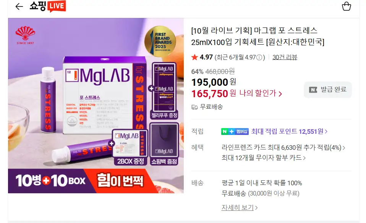366x223 pixels.
Task: Open the 최대 12개월 무이자 할부 카드 list
Action: point(264,158)
